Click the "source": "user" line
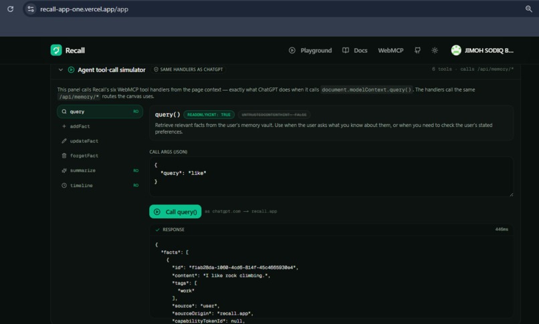 point(195,306)
